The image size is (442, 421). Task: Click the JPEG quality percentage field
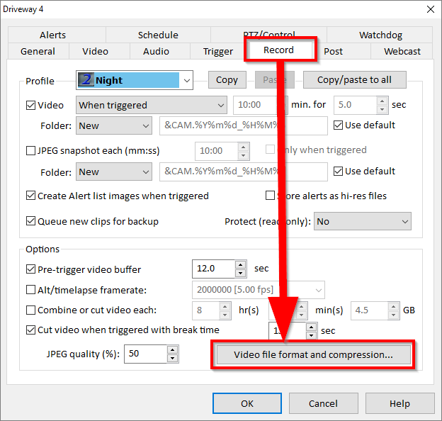pyautogui.click(x=144, y=354)
